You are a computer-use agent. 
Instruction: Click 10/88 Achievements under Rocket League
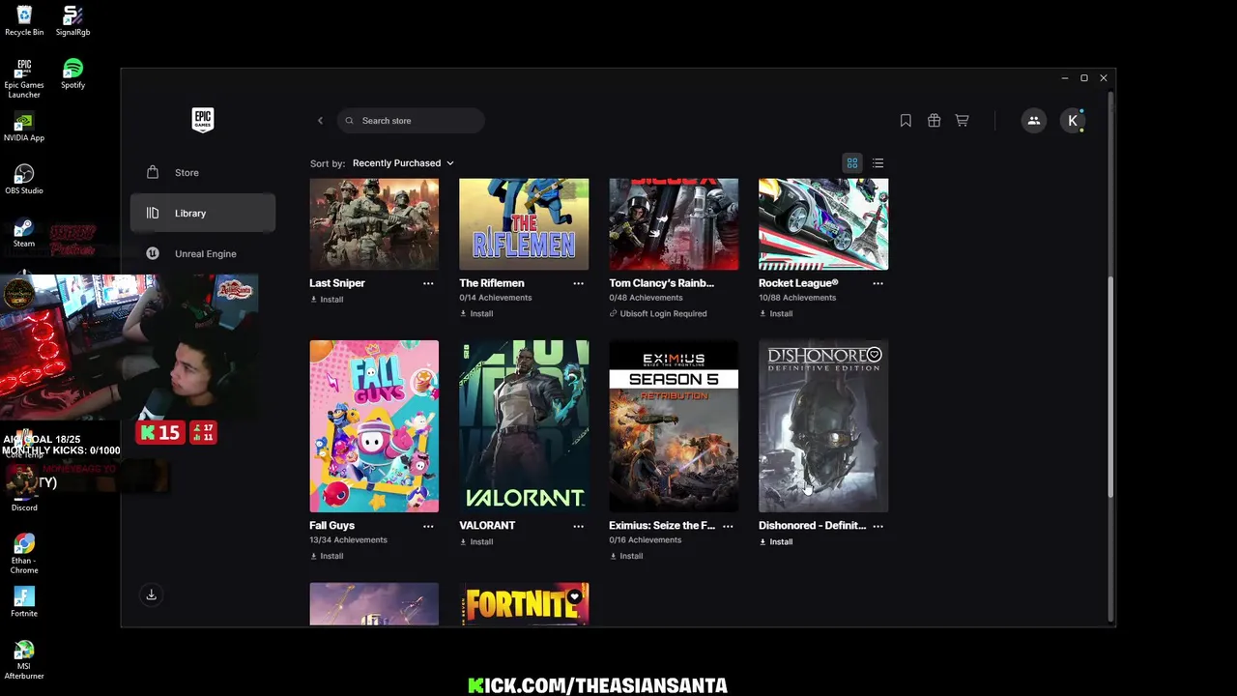(x=797, y=298)
